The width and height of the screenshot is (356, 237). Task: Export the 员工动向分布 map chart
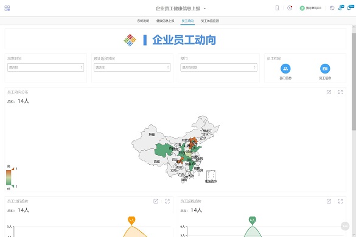(x=329, y=92)
